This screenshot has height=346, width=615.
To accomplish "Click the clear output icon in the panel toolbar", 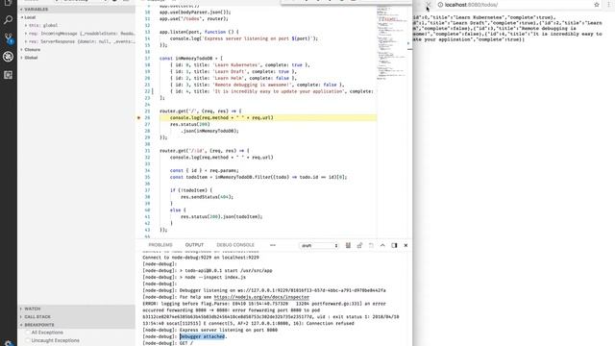I will pos(371,246).
